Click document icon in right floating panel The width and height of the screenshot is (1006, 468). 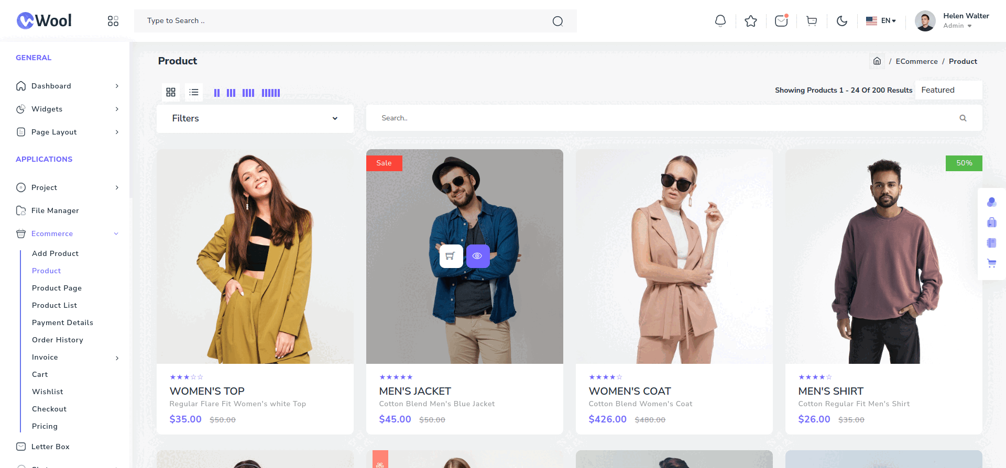point(991,243)
